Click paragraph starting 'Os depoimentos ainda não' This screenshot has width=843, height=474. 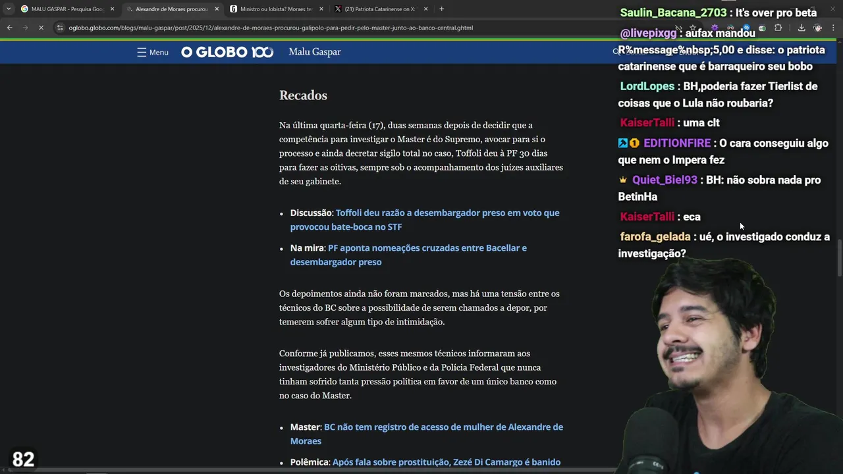pos(420,307)
